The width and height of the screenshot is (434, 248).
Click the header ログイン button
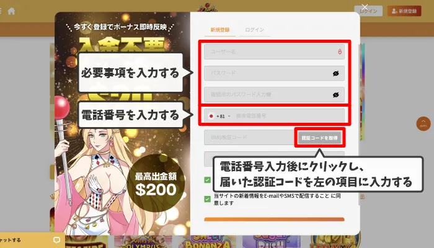(x=368, y=11)
